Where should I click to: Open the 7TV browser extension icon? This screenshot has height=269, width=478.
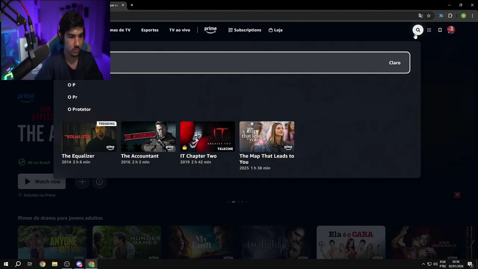pos(441,16)
